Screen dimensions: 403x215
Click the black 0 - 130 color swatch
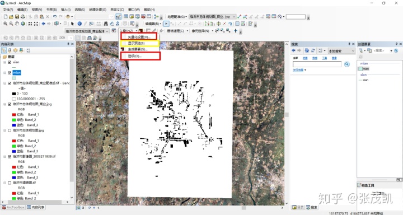pyautogui.click(x=14, y=94)
